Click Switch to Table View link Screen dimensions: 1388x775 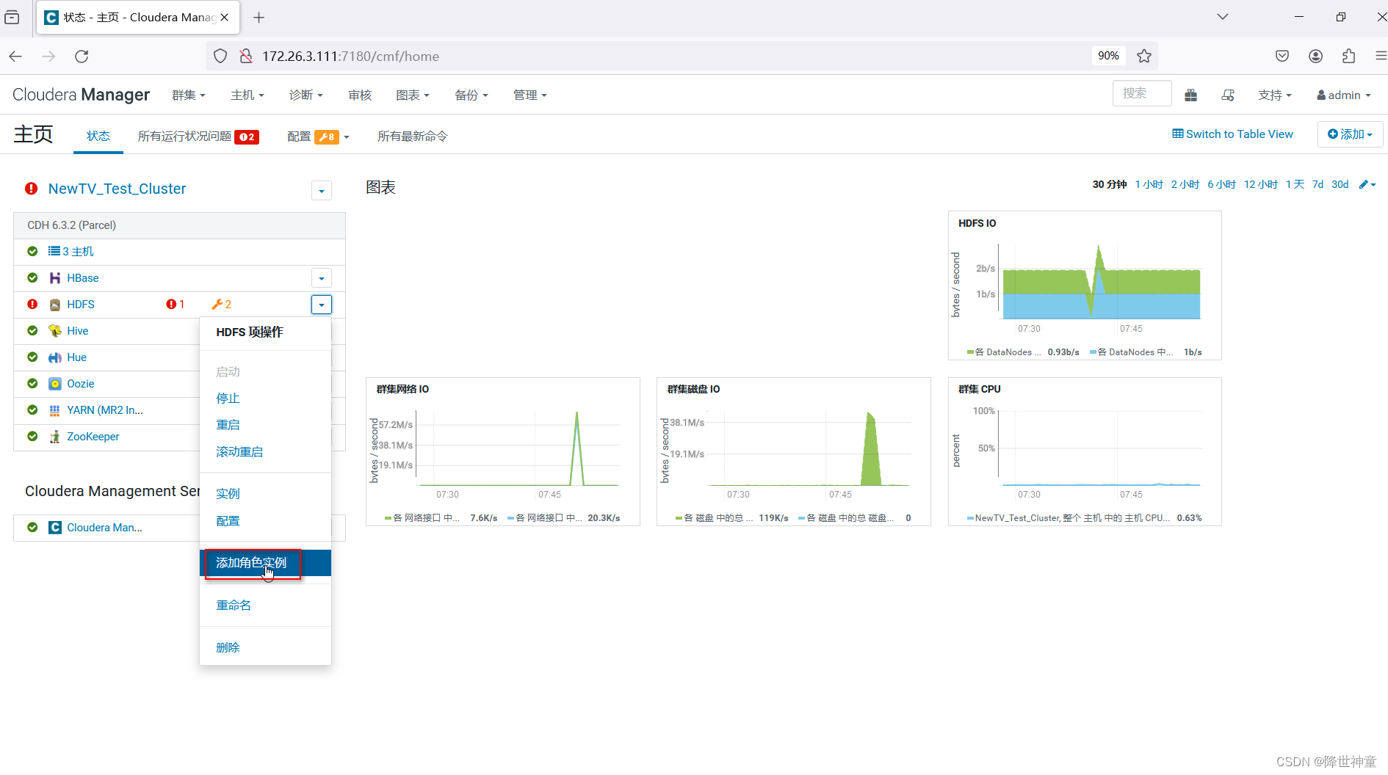1232,134
